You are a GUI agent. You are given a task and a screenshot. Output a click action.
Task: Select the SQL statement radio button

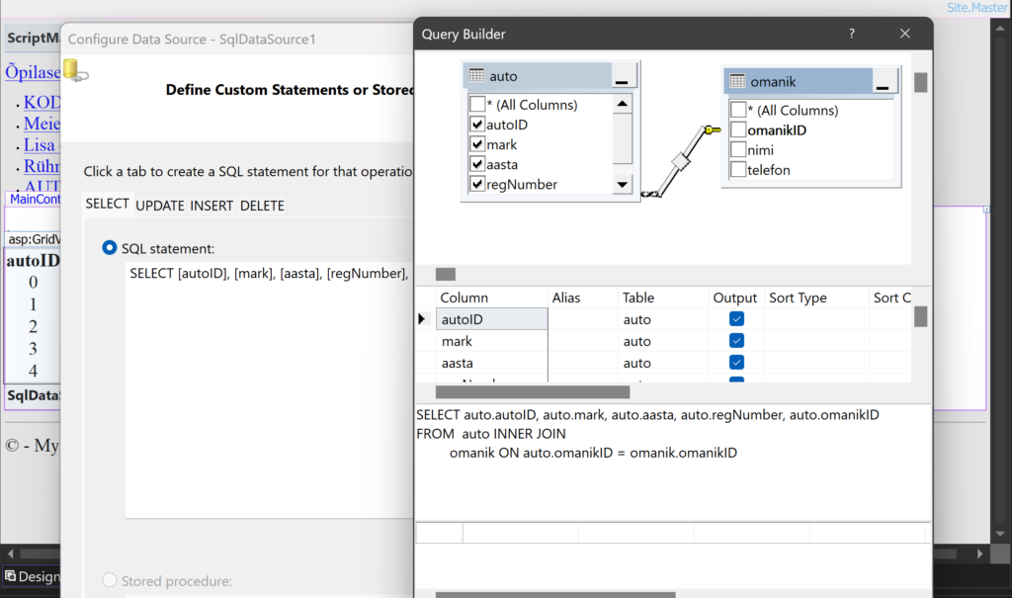110,248
